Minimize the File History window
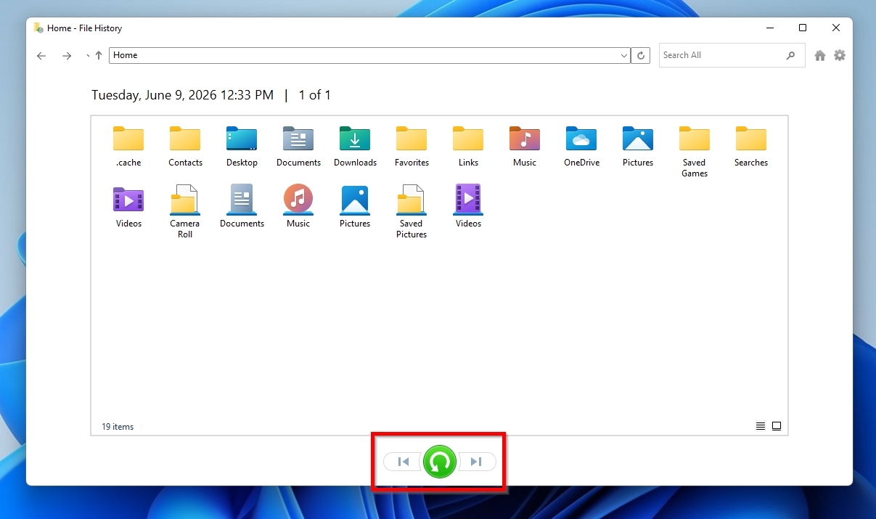The height and width of the screenshot is (519, 876). tap(769, 28)
